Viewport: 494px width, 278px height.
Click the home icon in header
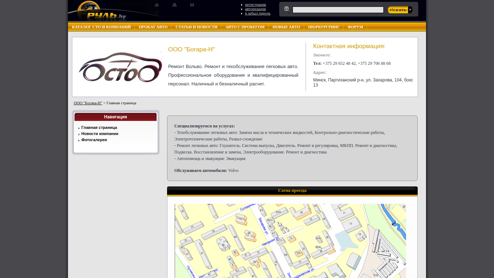157,5
